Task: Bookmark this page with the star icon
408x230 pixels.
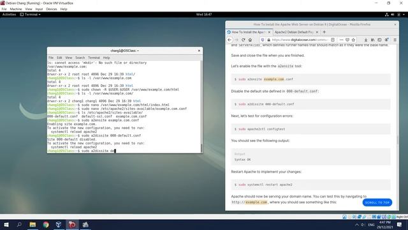Action: point(353,40)
